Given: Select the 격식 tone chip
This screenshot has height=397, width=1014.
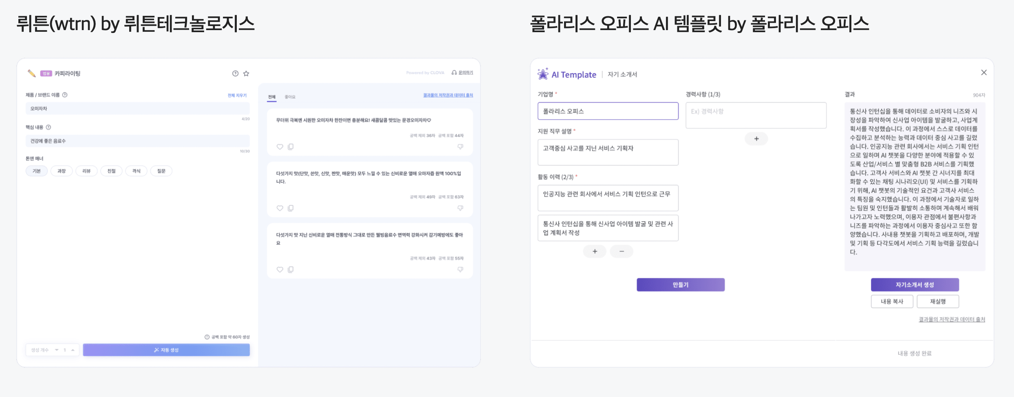Looking at the screenshot, I should point(136,171).
